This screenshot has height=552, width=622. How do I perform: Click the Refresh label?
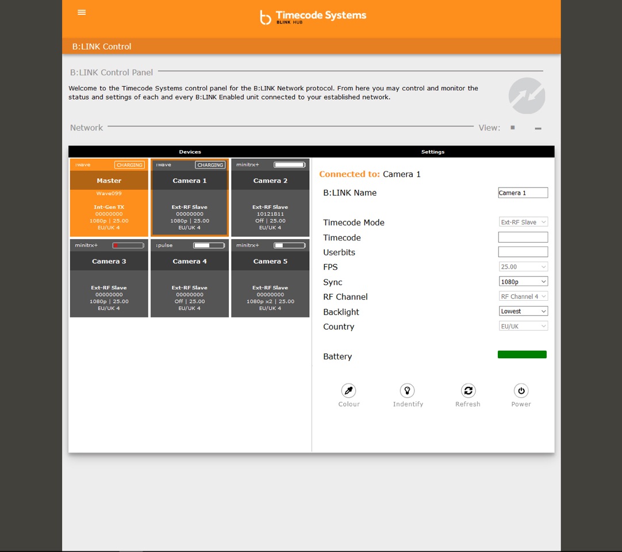468,404
